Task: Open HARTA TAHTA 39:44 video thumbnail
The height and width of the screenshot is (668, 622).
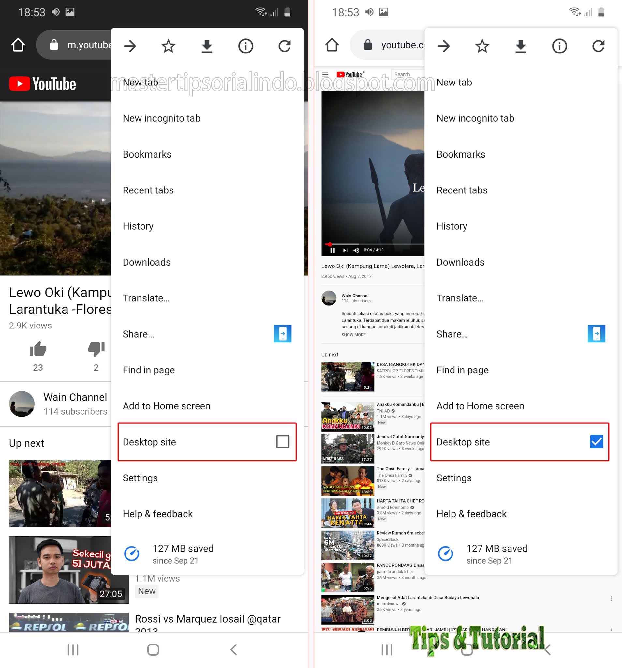Action: tap(348, 513)
